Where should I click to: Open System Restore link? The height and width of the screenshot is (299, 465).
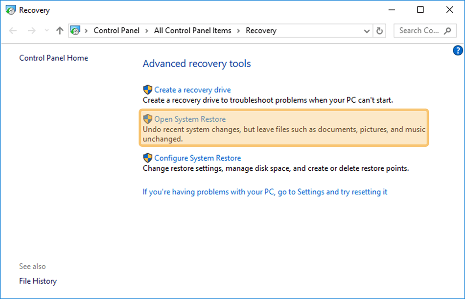[x=190, y=119]
